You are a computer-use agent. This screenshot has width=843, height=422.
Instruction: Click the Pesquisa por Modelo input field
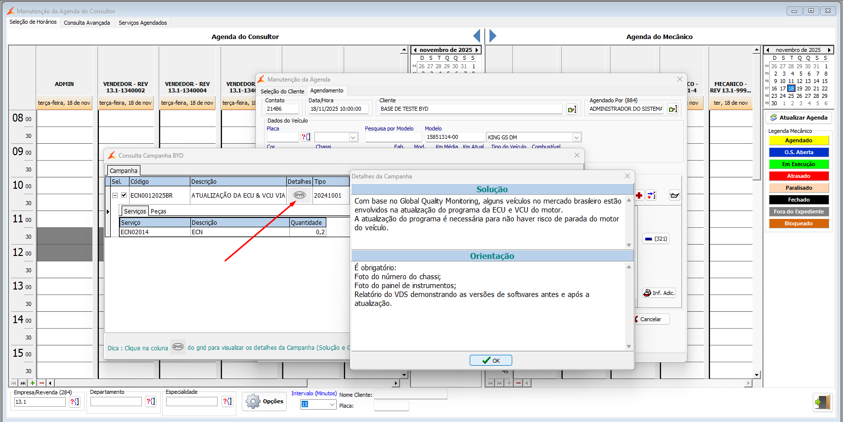[x=394, y=137]
